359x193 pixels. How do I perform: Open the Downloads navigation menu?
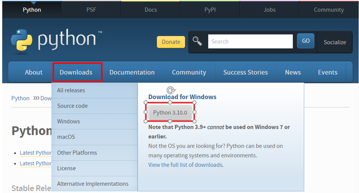pyautogui.click(x=76, y=72)
